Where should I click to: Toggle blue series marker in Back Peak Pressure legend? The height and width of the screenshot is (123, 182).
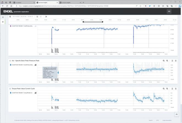(11, 65)
